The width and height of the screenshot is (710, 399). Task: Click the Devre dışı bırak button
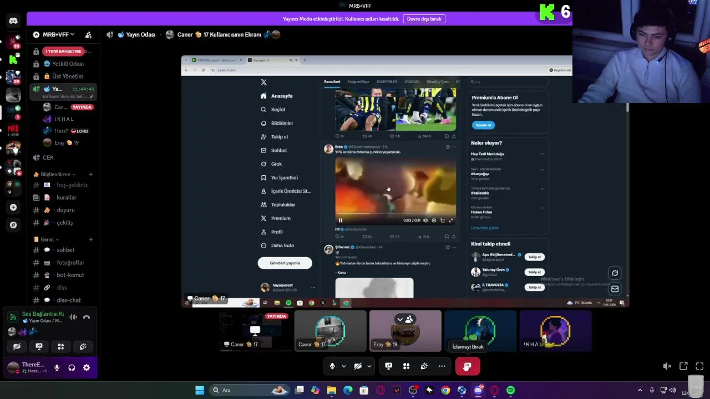coord(424,19)
